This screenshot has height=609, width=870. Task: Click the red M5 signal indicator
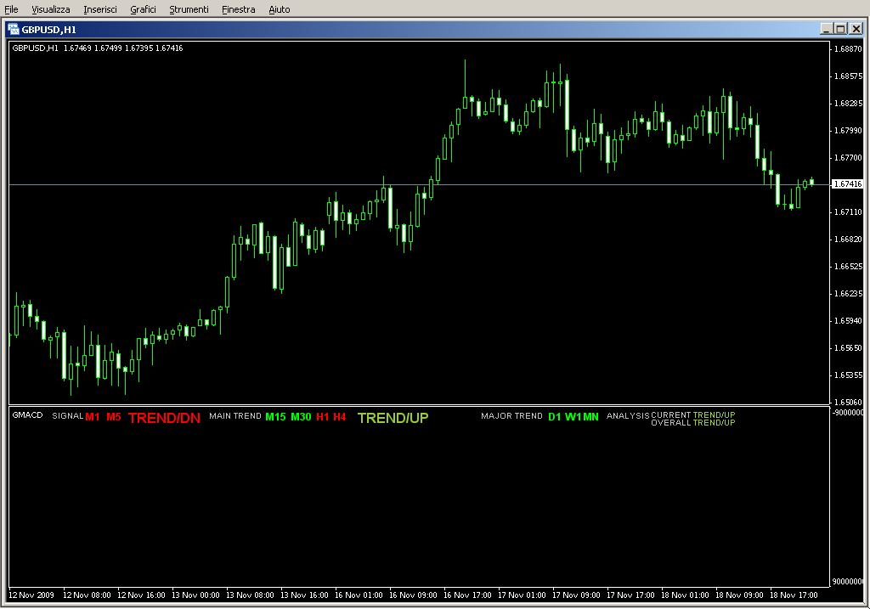coord(114,416)
